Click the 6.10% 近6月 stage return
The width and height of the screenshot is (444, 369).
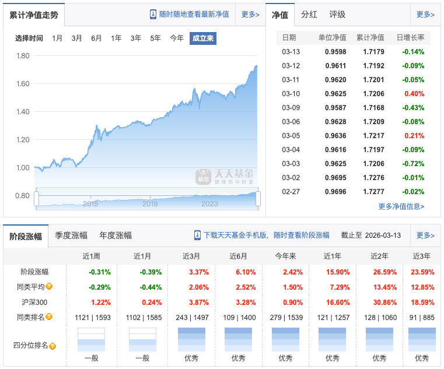tap(246, 272)
